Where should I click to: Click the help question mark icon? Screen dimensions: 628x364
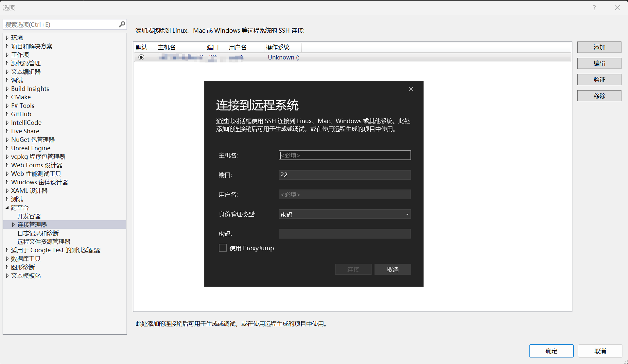click(594, 8)
